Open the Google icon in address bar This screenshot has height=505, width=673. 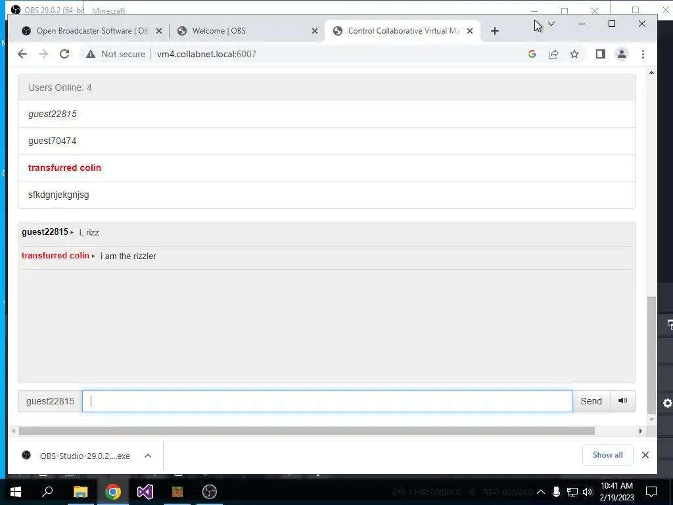(x=532, y=54)
